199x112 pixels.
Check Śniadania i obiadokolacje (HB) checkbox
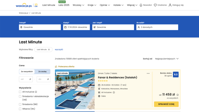coord(20,97)
